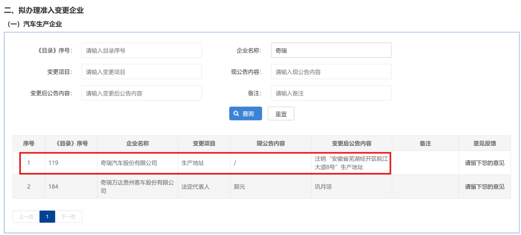Go to pagination page 1
Image resolution: width=521 pixels, height=235 pixels.
pyautogui.click(x=47, y=217)
